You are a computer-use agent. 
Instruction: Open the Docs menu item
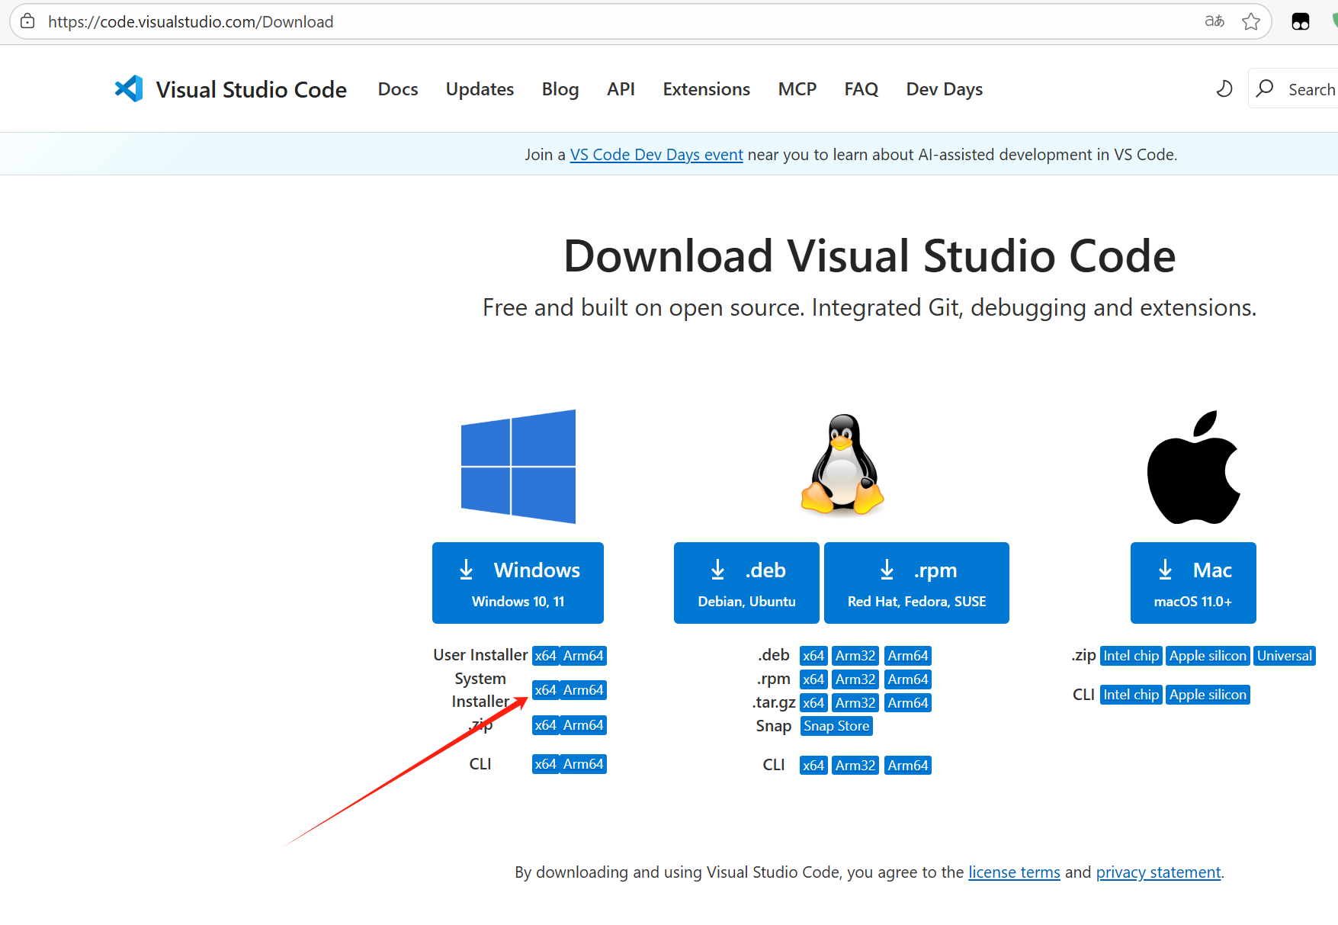[x=398, y=89]
